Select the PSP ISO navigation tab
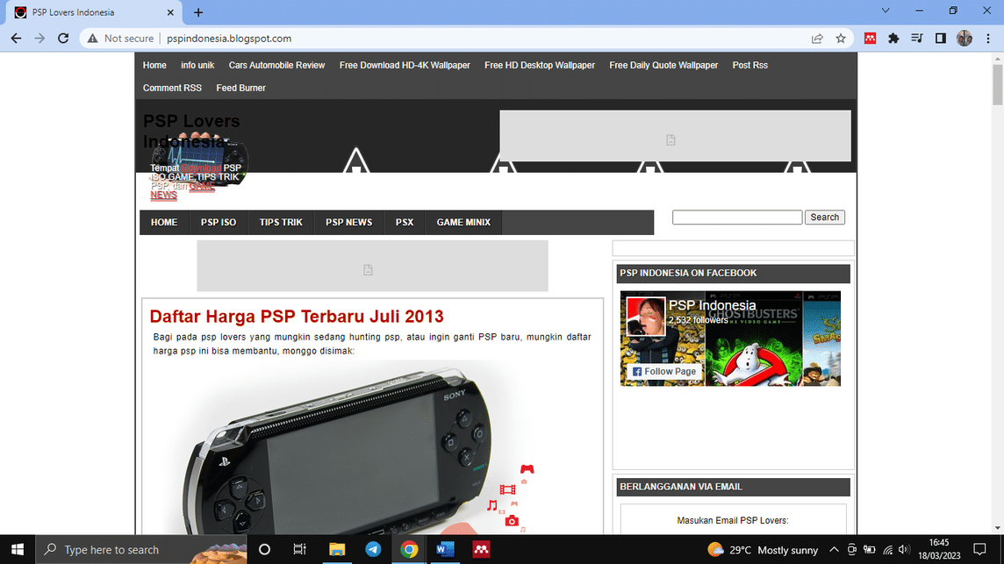1004x564 pixels. coord(219,222)
